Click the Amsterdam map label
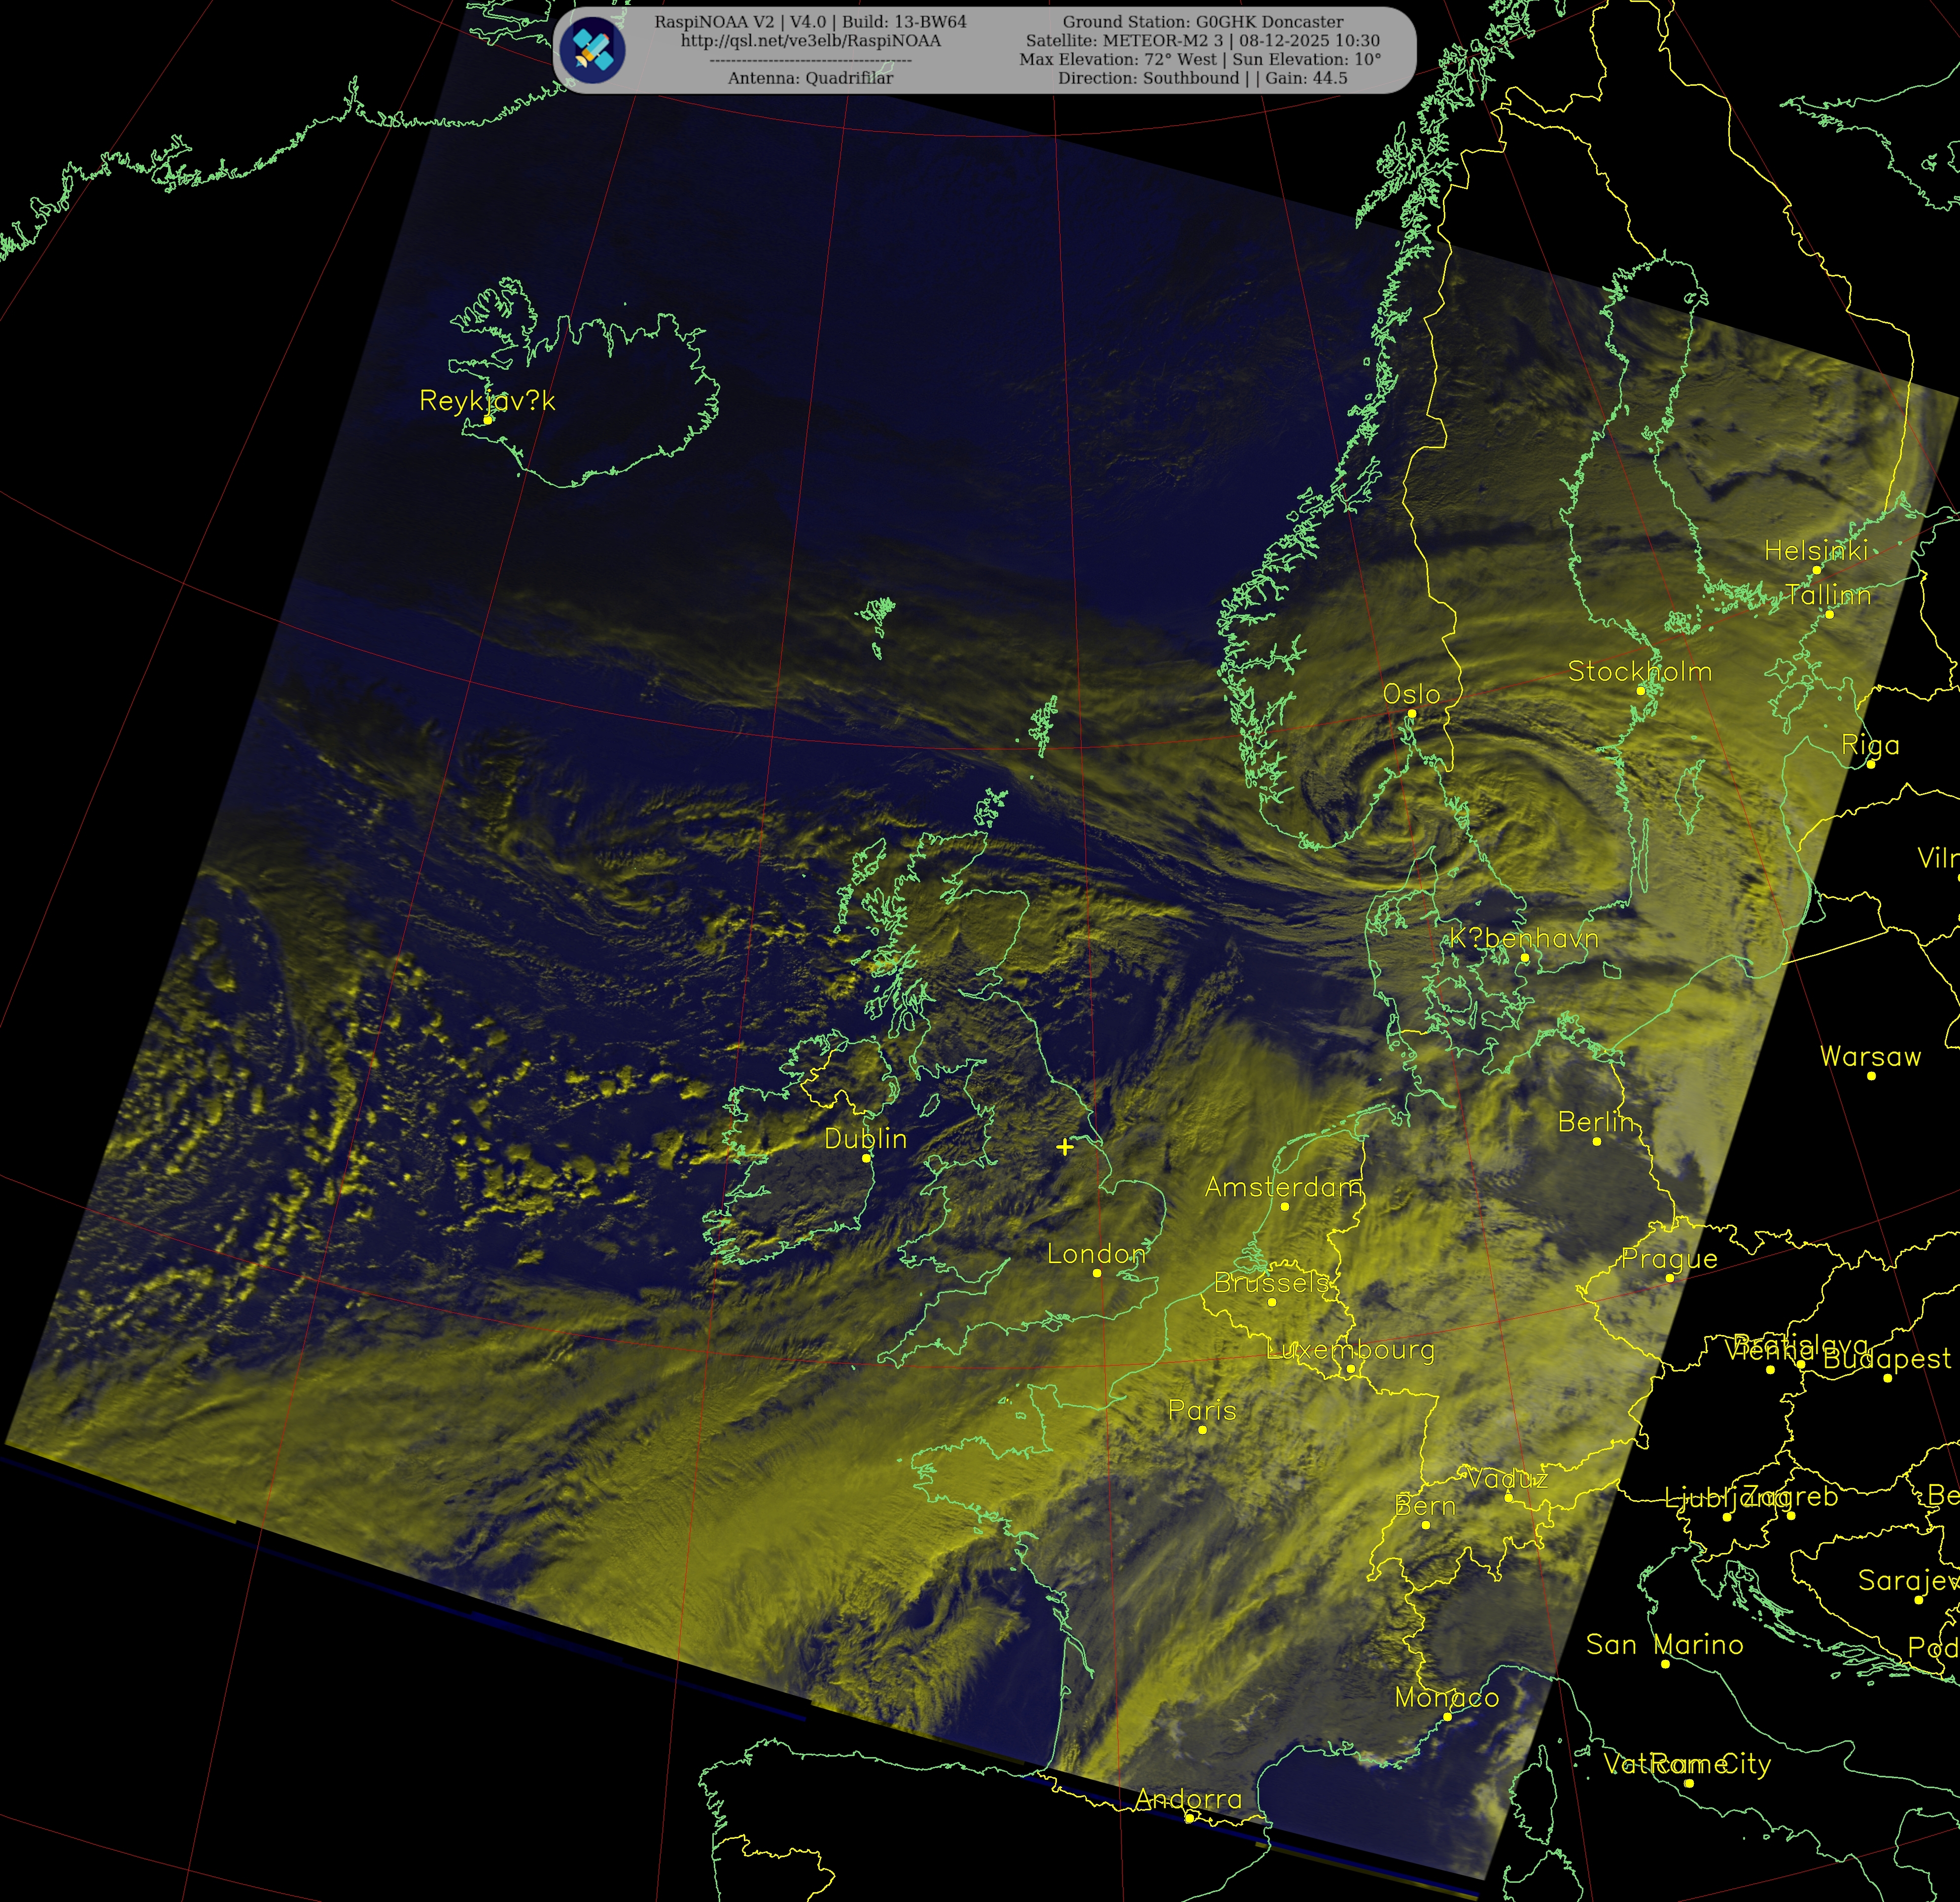This screenshot has height=1902, width=1960. pos(1283,1187)
